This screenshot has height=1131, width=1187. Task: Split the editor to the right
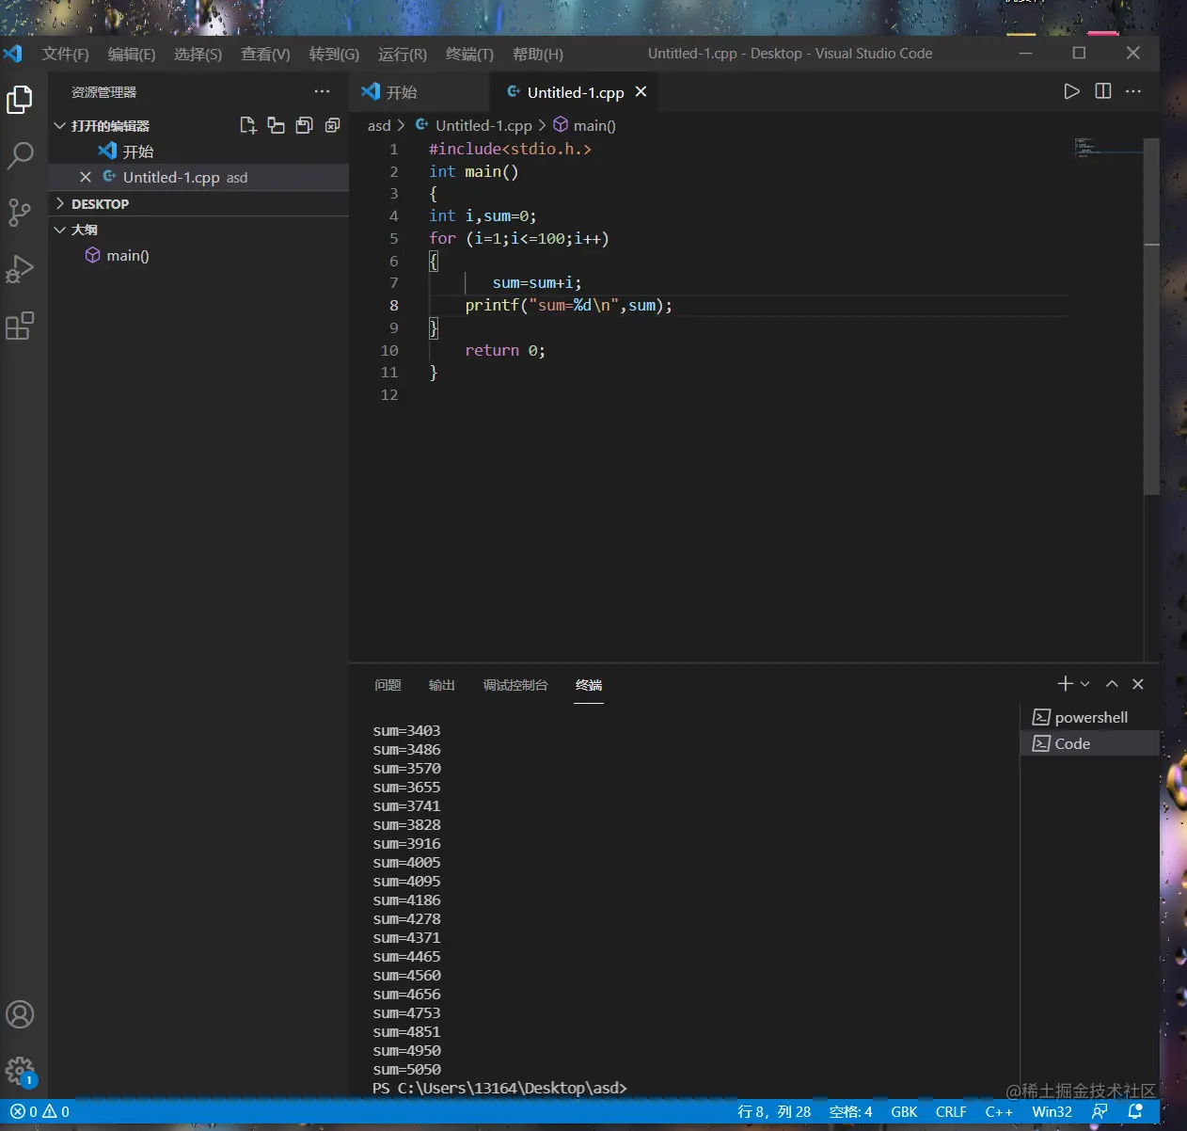(x=1103, y=91)
